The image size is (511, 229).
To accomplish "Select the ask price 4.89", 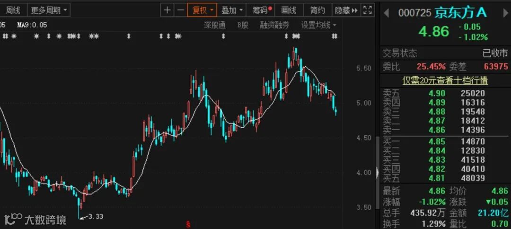I will tap(437, 102).
